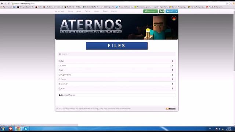The height and width of the screenshot is (132, 235).
Task: Delete the Cars folder via its trash icon
Action: [x=173, y=61]
